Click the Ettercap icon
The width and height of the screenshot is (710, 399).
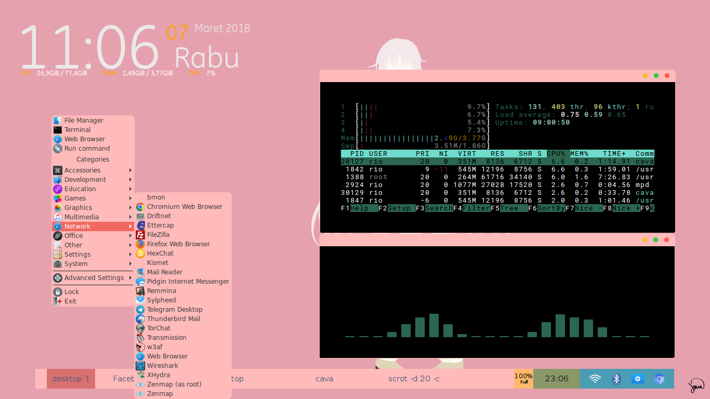(x=140, y=225)
